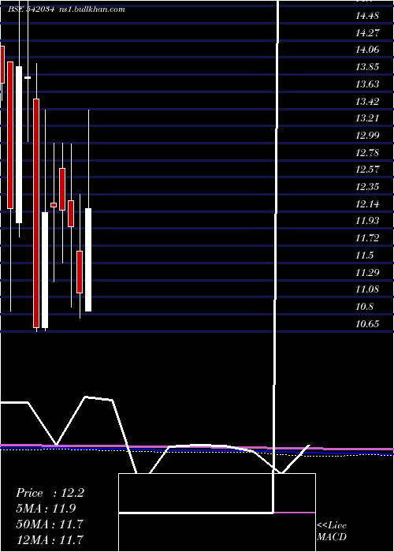
Task: Select the 14.27 price axis label
Action: point(367,33)
